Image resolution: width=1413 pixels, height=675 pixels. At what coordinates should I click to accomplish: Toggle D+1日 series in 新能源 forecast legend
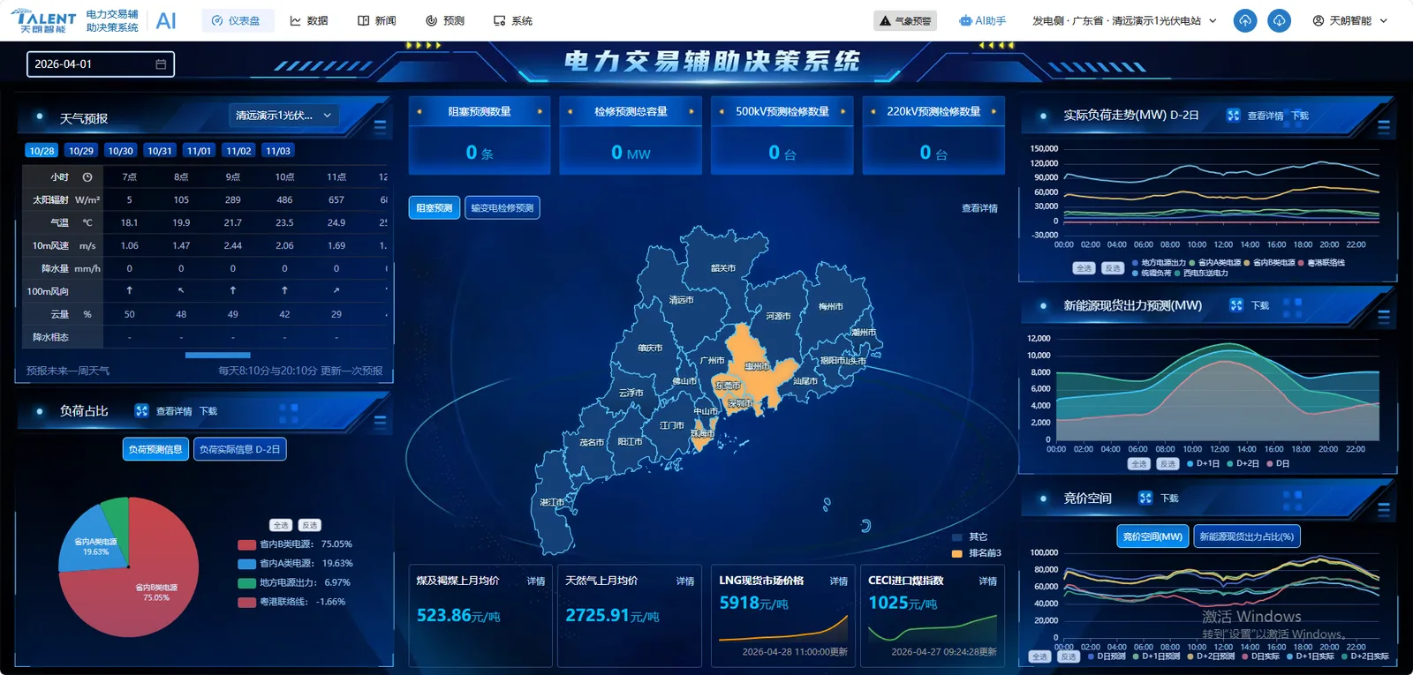point(1203,463)
